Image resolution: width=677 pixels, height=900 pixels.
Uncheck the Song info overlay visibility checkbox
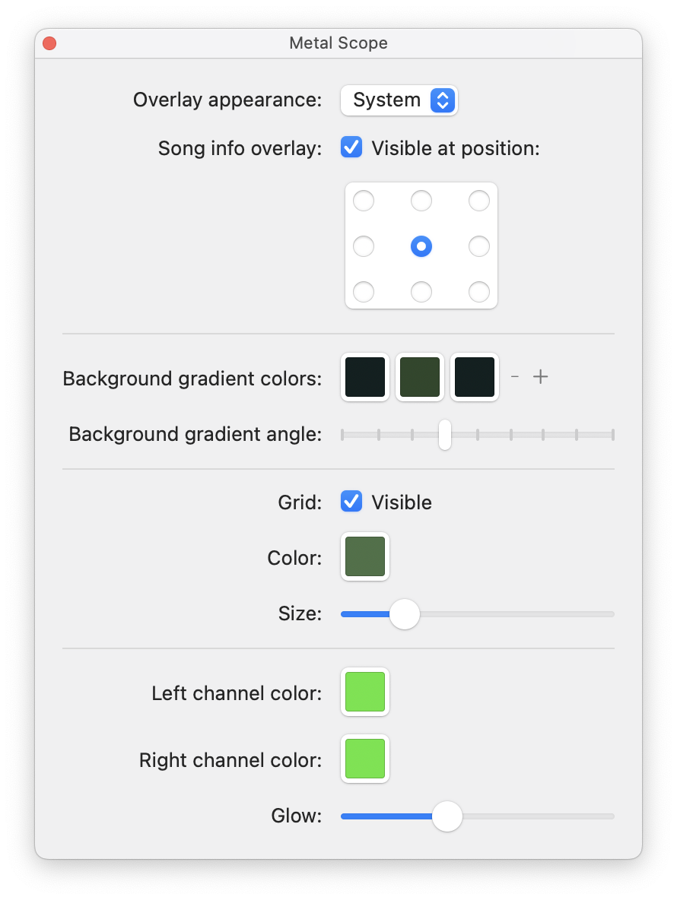[x=351, y=147]
